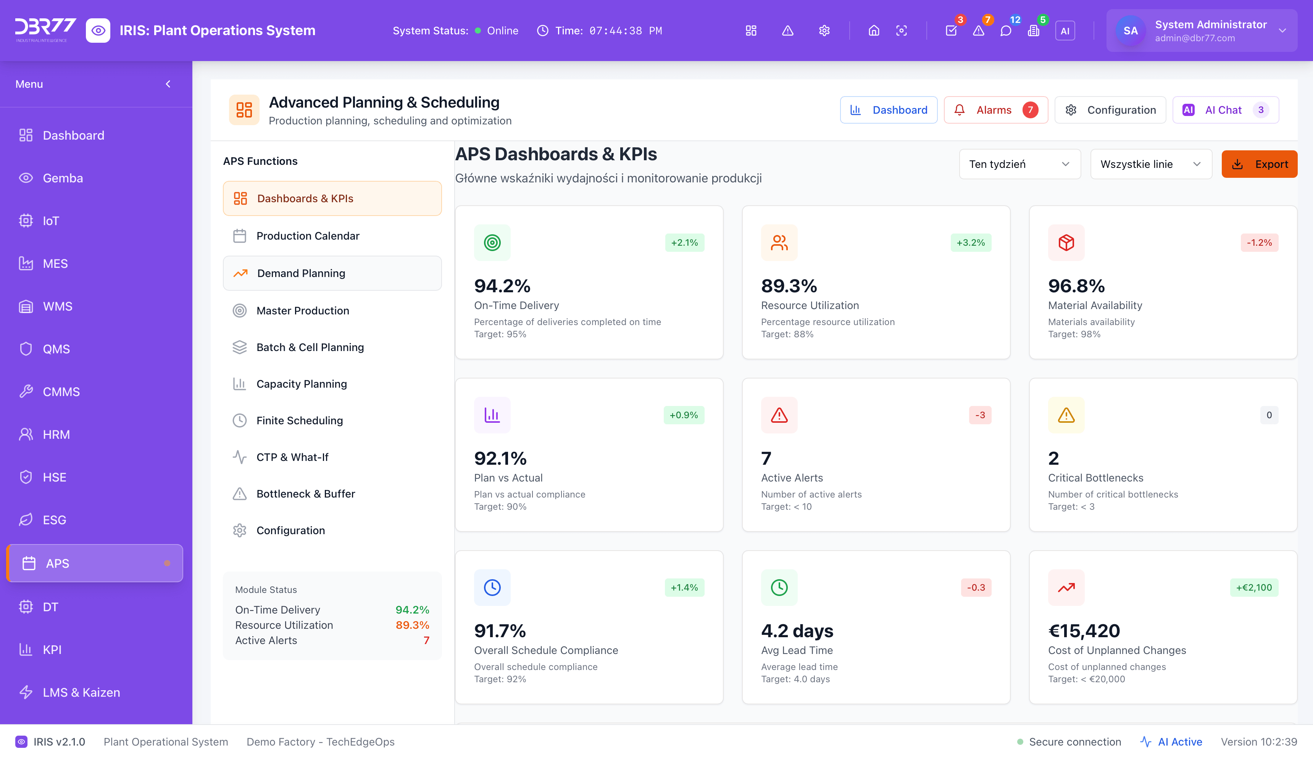Screen dimensions: 1313x757
Task: Open Demand Planning under APS Functions
Action: (300, 273)
